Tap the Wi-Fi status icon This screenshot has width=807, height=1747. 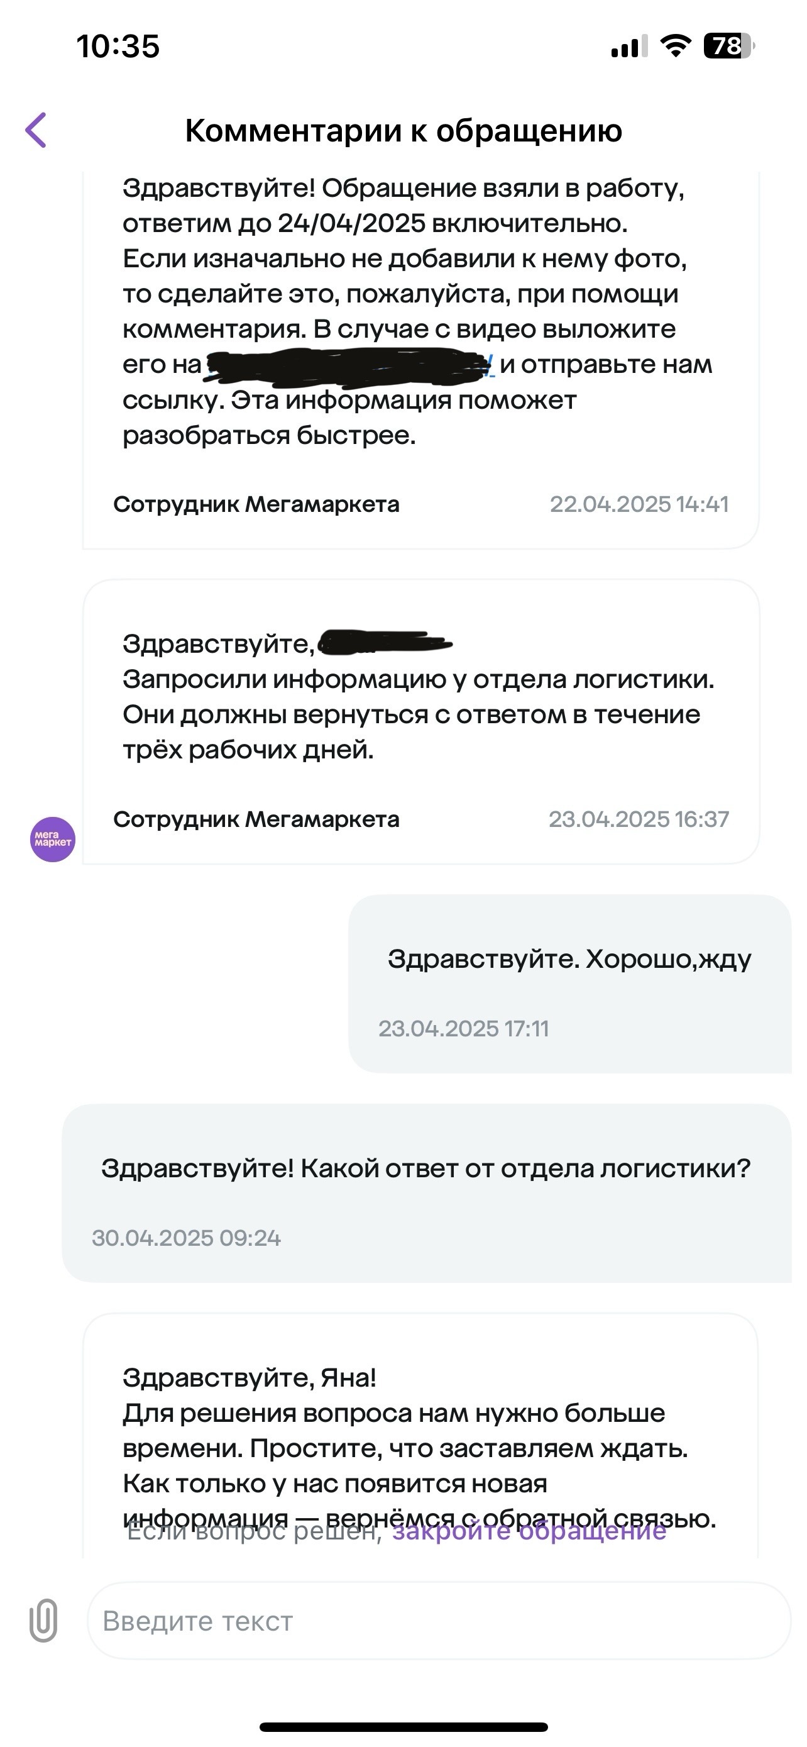[x=675, y=46]
